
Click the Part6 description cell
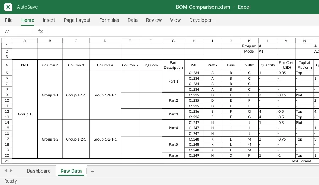click(x=173, y=155)
